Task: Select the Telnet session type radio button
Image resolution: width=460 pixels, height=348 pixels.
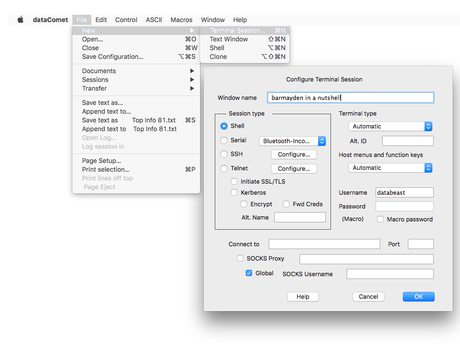Action: coord(224,168)
